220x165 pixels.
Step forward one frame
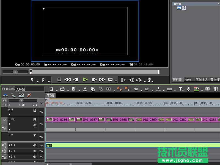[94, 80]
